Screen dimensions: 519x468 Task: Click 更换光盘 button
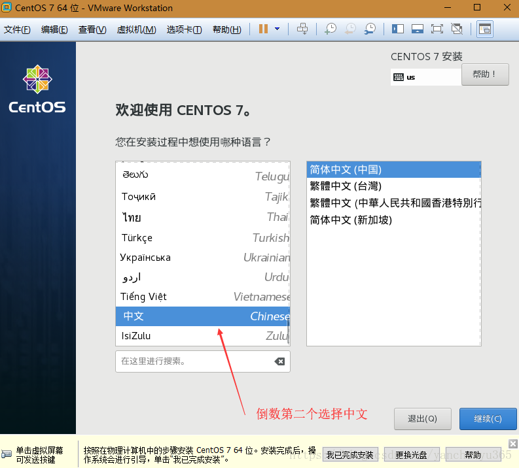412,455
